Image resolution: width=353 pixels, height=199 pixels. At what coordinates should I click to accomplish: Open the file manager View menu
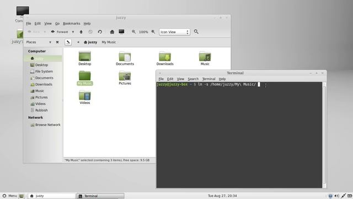(x=48, y=23)
